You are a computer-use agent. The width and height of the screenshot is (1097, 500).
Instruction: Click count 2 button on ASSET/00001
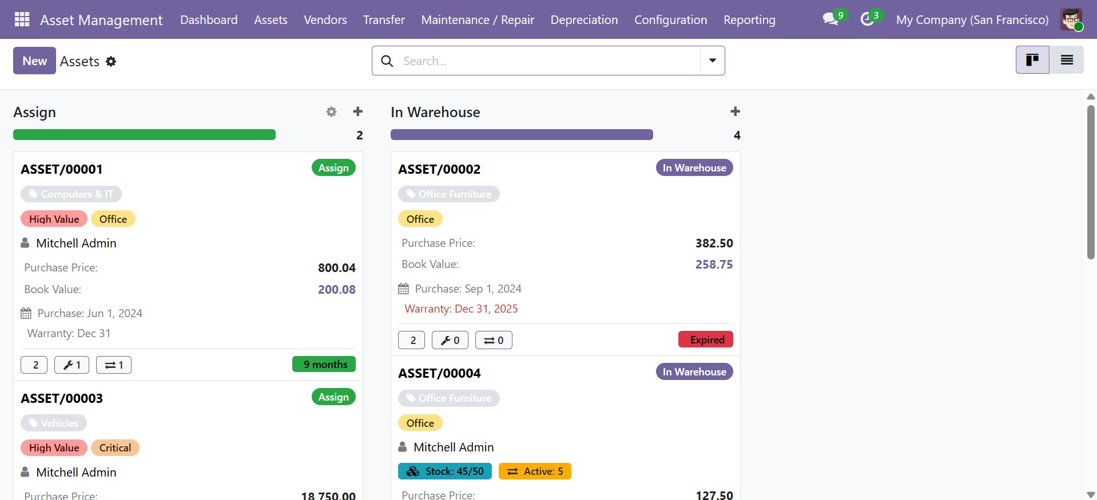coord(34,365)
